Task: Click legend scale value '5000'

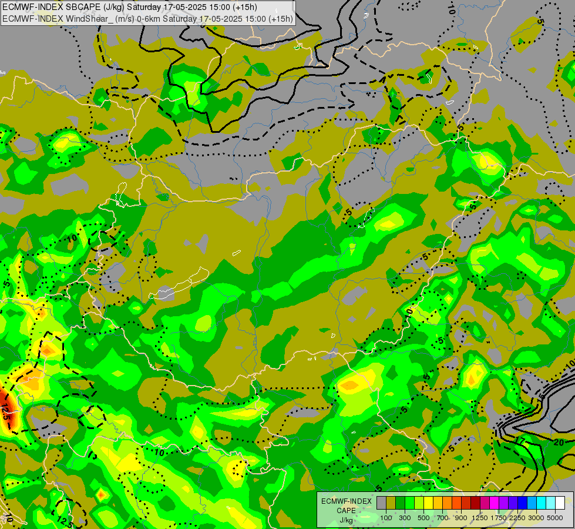Action: click(x=555, y=518)
